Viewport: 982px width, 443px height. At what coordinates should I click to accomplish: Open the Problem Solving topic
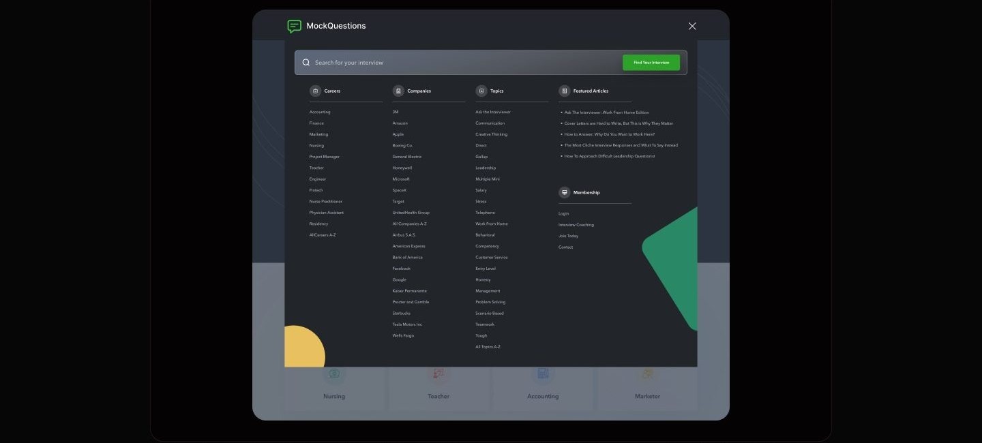491,302
